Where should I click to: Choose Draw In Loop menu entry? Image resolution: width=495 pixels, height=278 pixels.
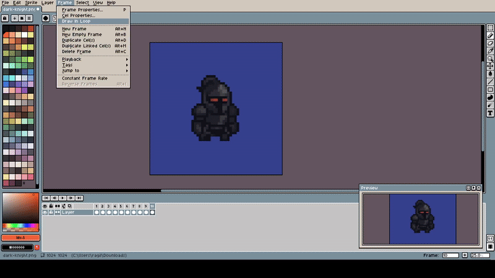point(93,21)
